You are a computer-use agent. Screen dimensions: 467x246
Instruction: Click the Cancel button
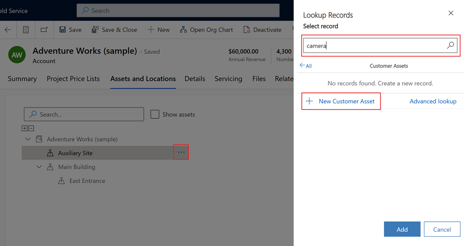(x=442, y=229)
